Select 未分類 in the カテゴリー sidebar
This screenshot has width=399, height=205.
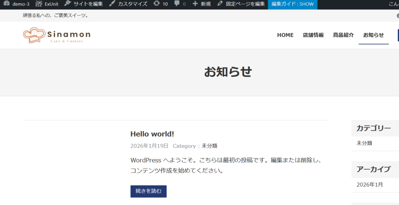[364, 143]
